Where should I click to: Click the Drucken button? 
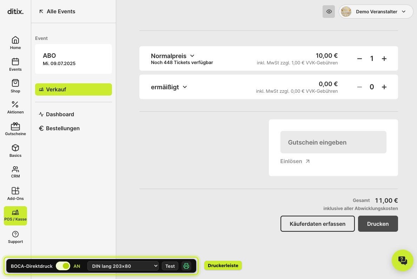(378, 224)
